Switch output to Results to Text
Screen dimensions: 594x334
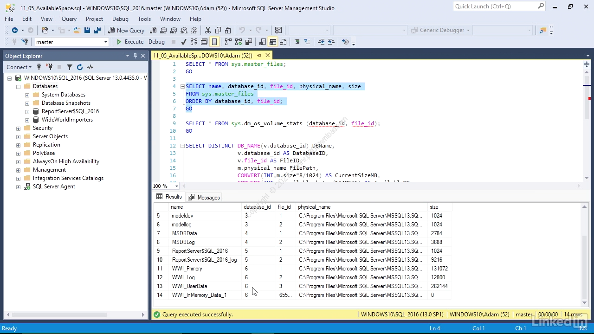[x=262, y=42]
